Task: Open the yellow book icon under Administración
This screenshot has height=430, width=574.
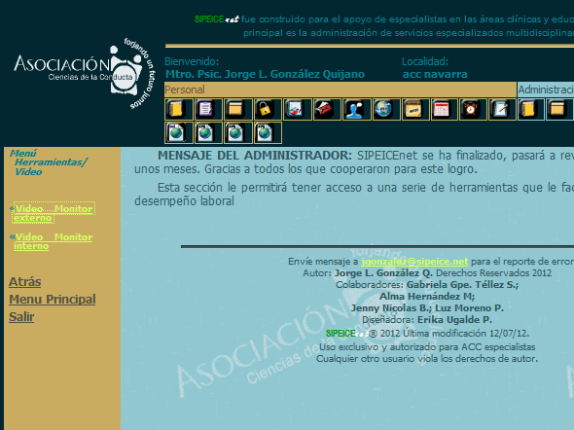Action: click(x=531, y=109)
